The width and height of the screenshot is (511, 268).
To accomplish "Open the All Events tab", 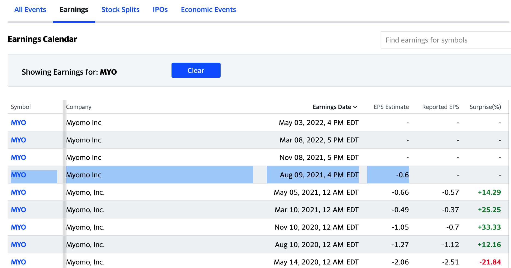I will [x=30, y=10].
